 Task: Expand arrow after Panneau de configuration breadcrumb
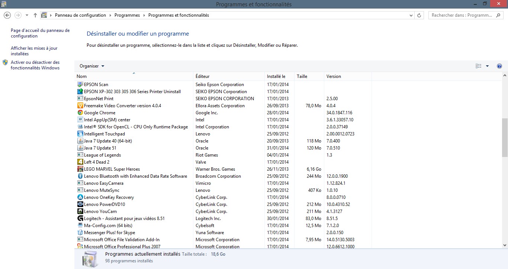pos(110,15)
